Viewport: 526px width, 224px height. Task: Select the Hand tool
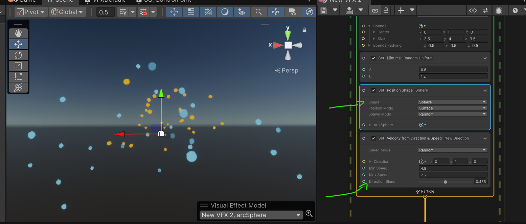tap(18, 33)
